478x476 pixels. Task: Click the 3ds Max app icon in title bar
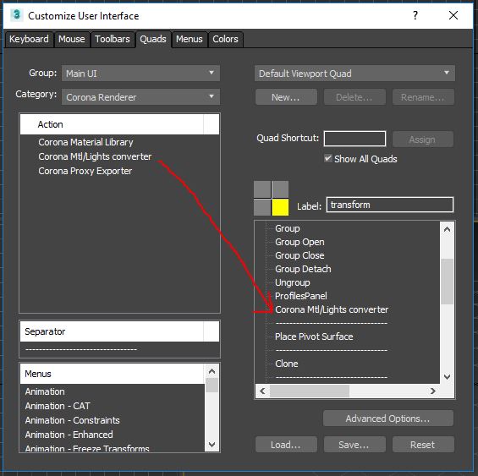pyautogui.click(x=17, y=15)
